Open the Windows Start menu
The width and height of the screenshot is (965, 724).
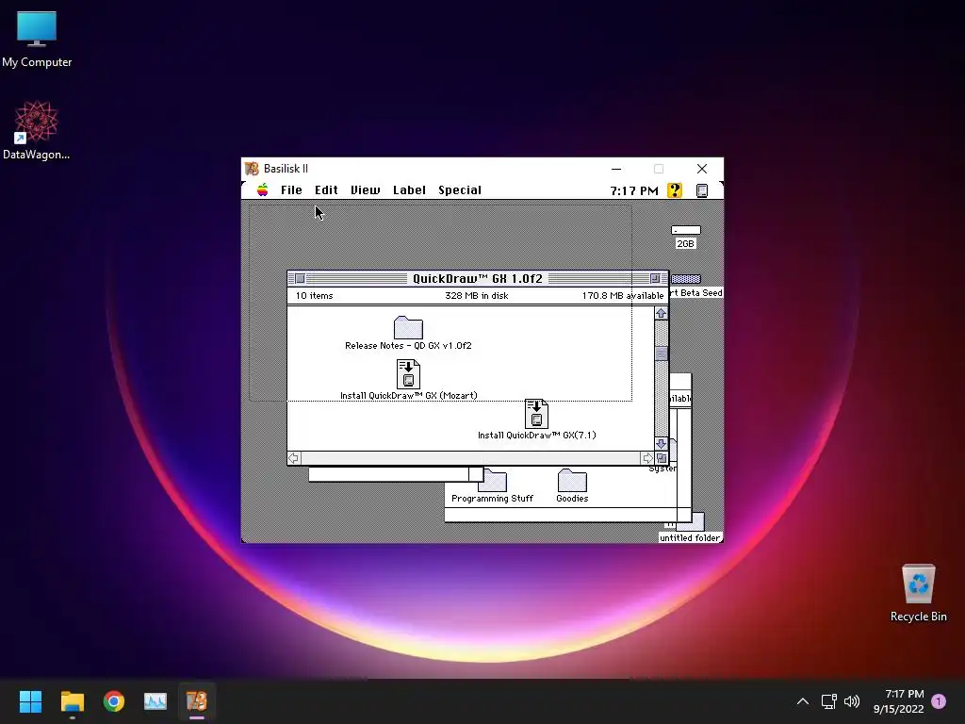30,701
